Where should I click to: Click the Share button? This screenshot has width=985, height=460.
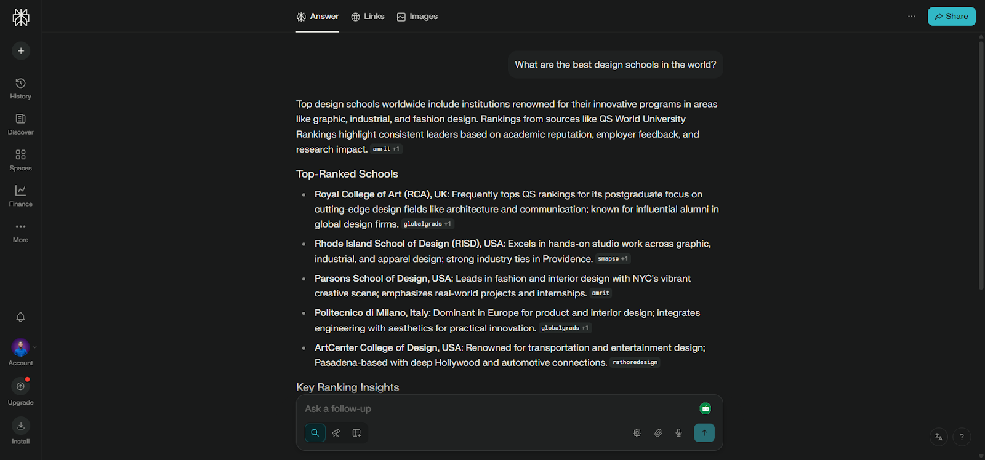[x=951, y=16]
